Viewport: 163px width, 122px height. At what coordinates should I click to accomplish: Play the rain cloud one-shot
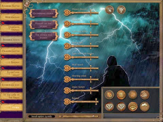[145, 106]
